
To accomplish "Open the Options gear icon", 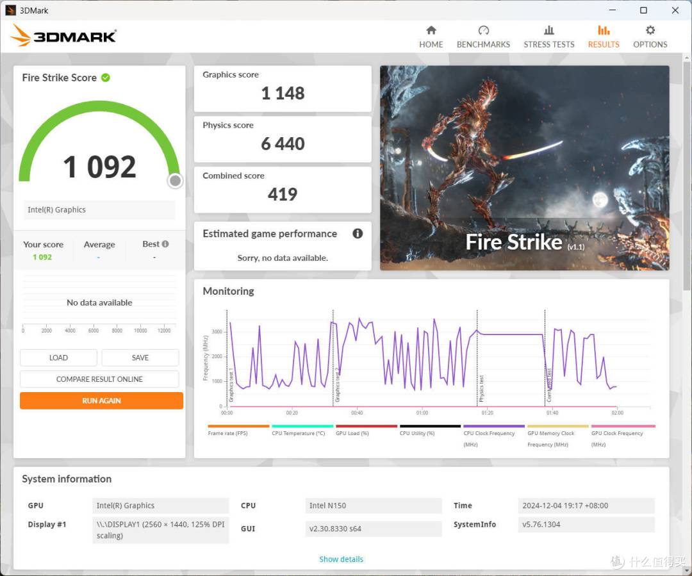I will [x=650, y=30].
